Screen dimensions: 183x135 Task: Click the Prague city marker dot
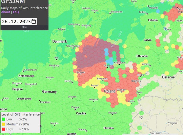pyautogui.click(x=75, y=109)
